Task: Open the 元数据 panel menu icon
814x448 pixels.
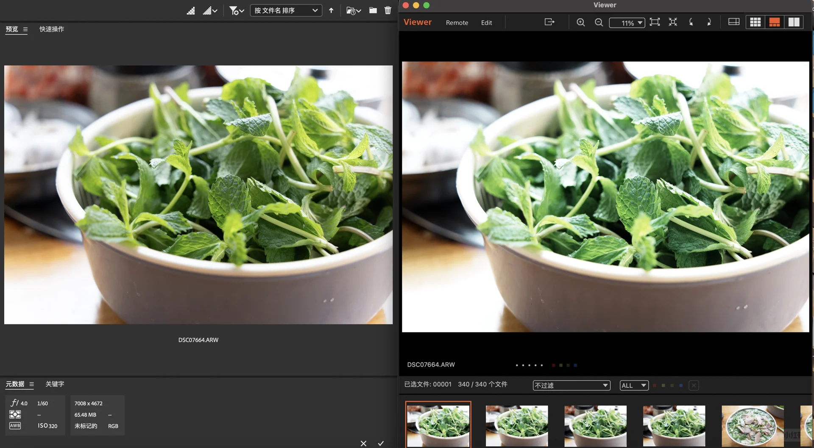Action: (x=31, y=384)
